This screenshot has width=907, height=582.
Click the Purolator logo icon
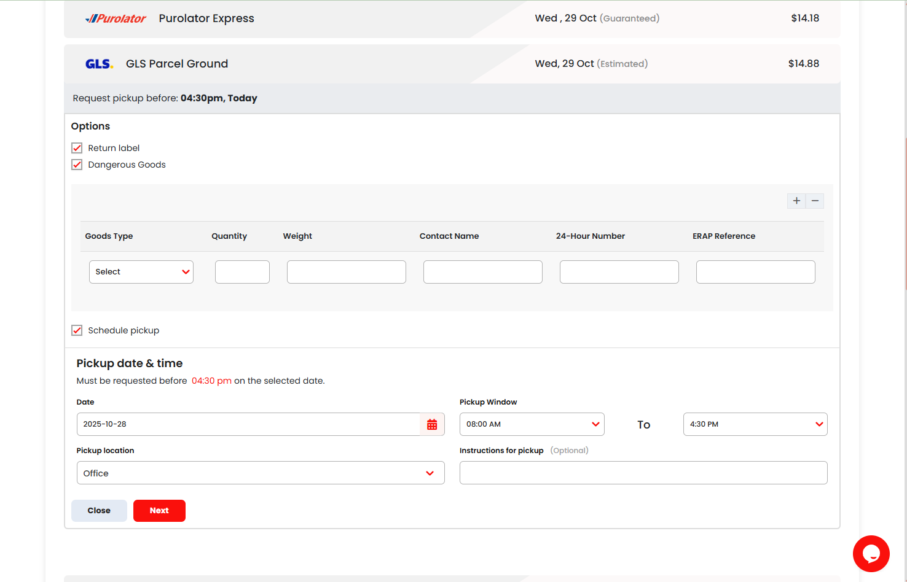point(116,18)
